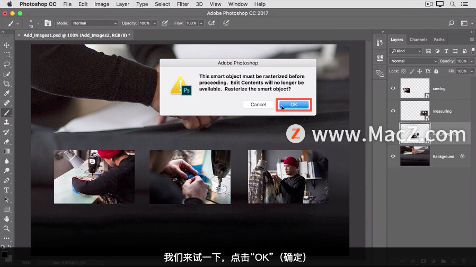
Task: Select the sewing layer thumbnail
Action: point(415,88)
